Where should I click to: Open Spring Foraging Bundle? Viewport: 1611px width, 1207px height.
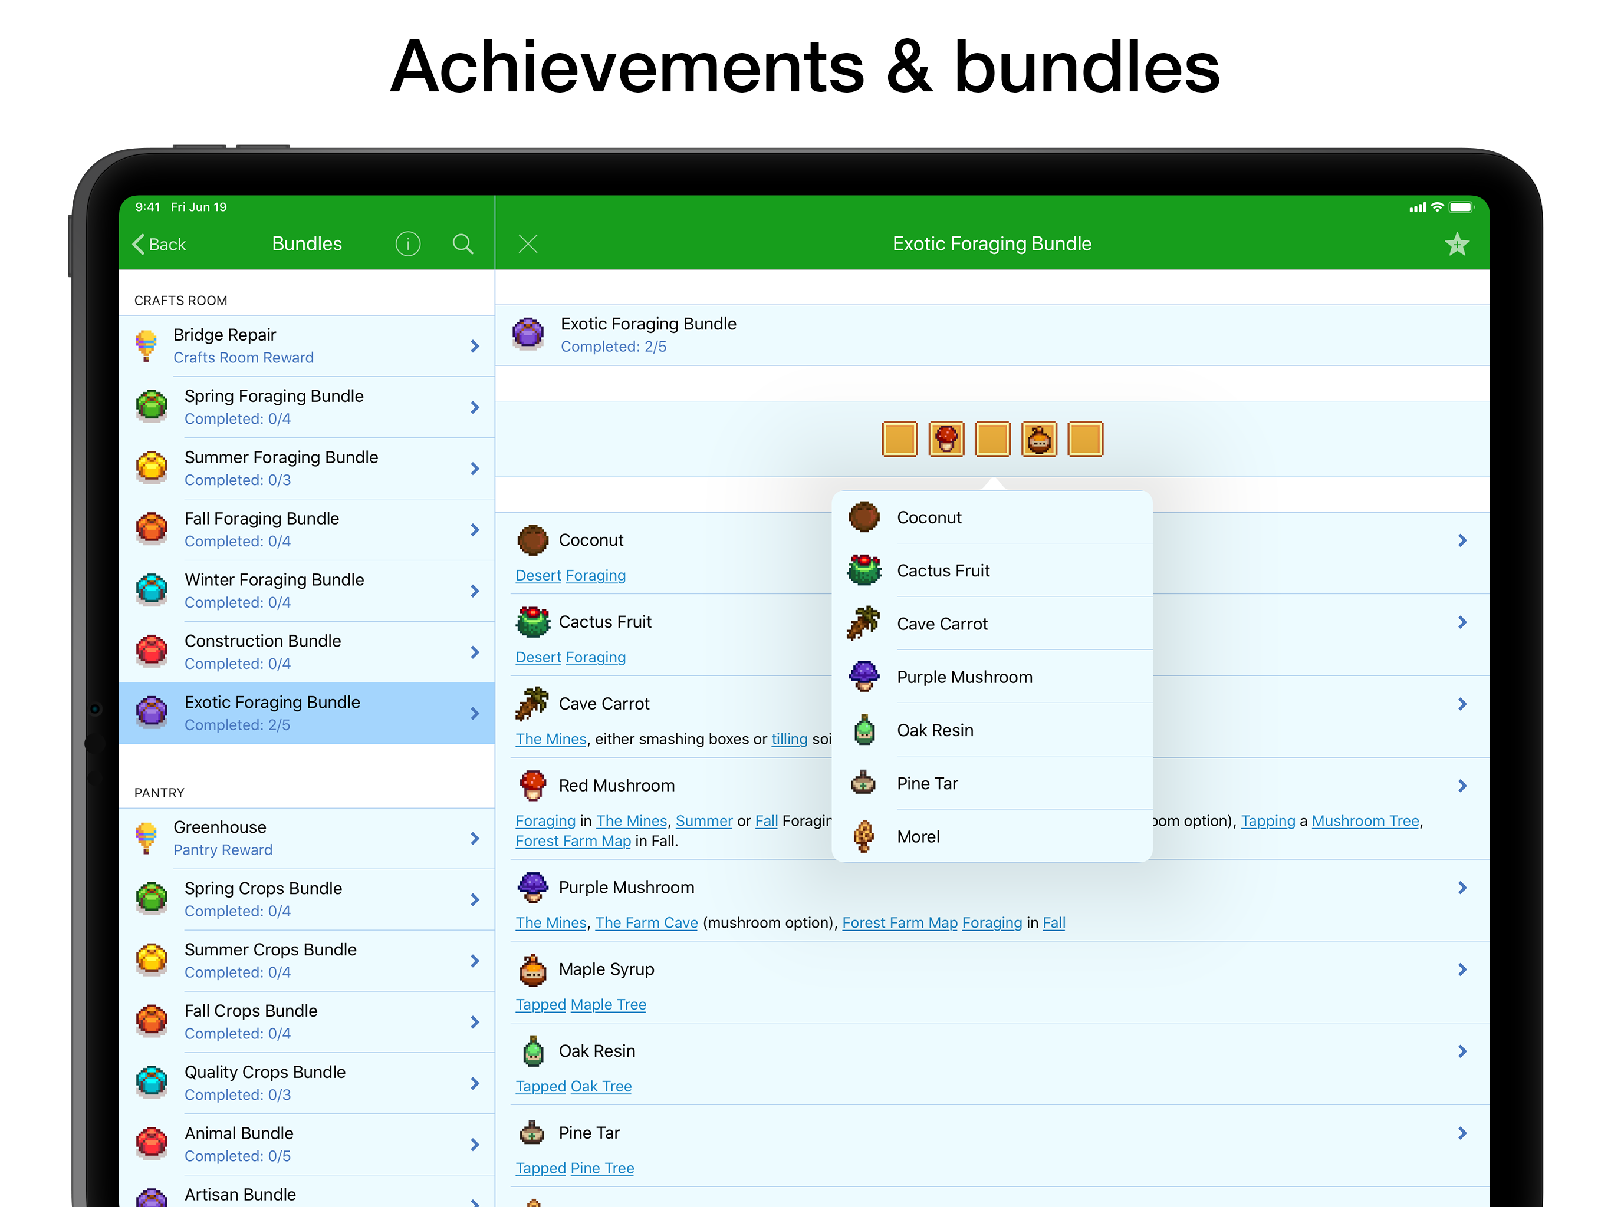tap(307, 407)
